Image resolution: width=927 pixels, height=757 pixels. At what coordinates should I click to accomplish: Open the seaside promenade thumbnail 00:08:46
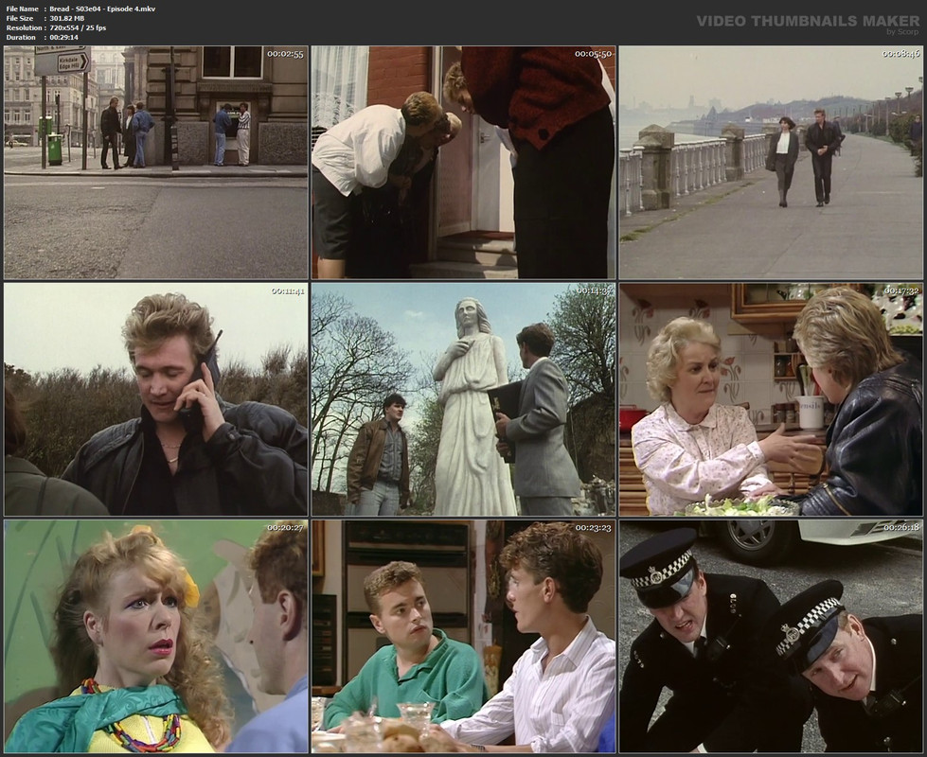coord(771,163)
